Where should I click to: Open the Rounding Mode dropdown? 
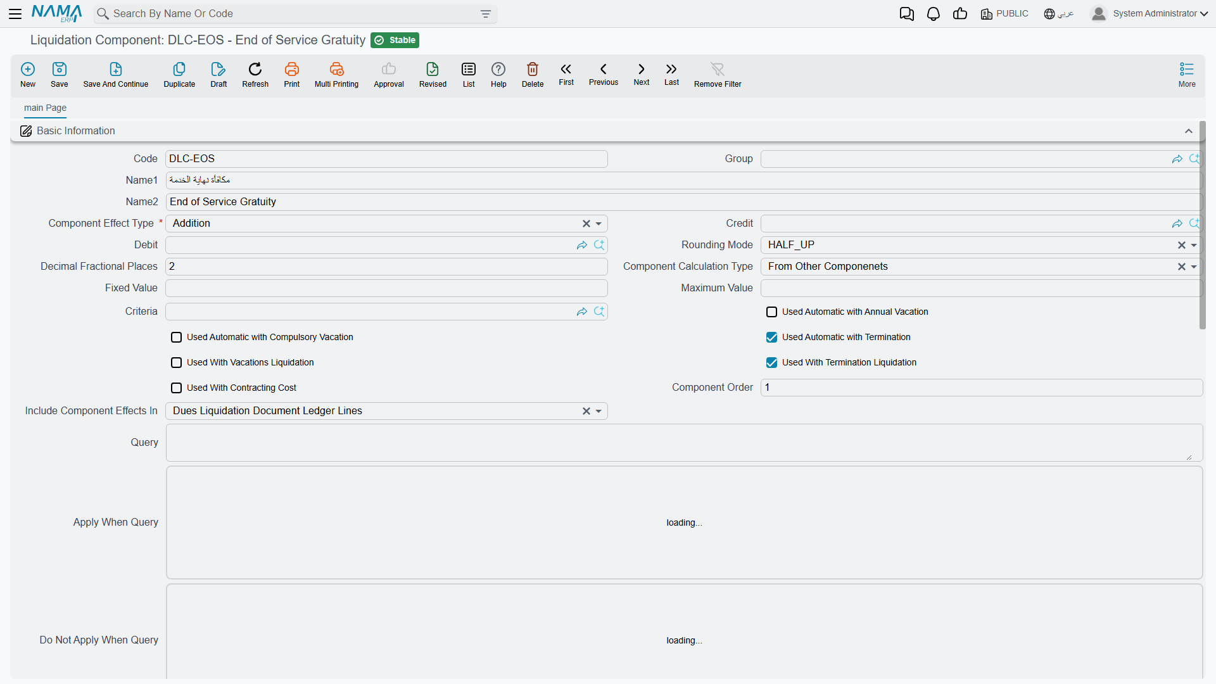tap(1194, 245)
